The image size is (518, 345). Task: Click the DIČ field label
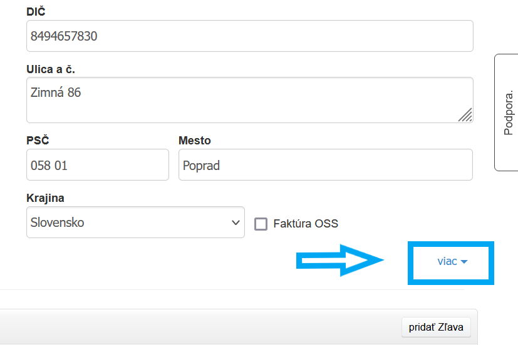tap(36, 12)
